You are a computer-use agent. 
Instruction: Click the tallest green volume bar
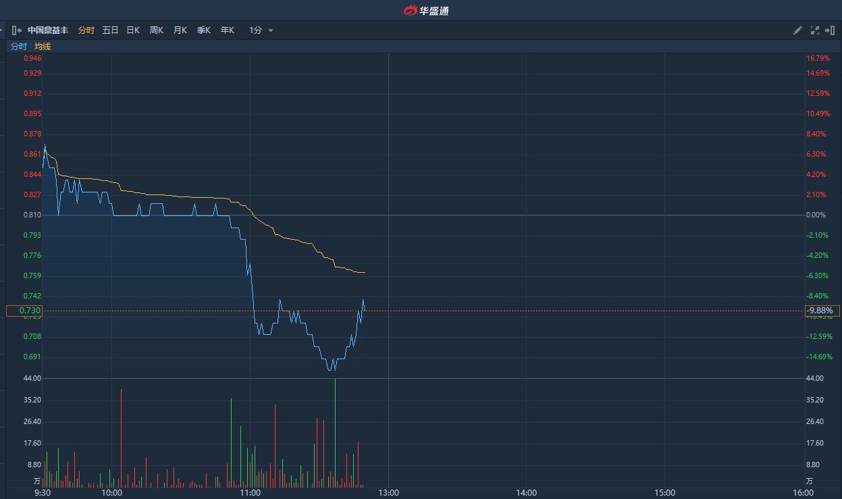[x=335, y=433]
